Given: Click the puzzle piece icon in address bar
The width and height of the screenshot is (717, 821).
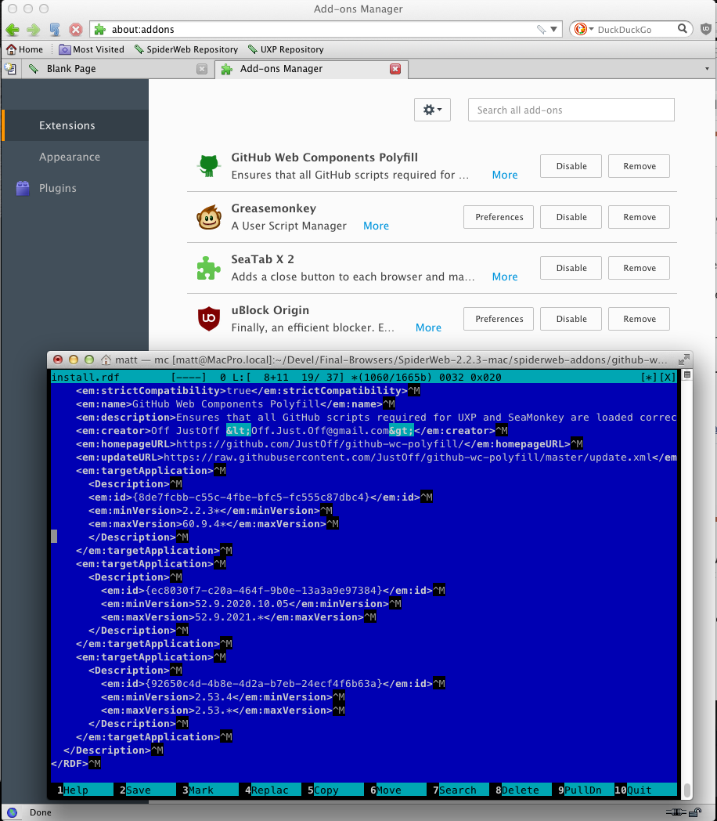Looking at the screenshot, I should point(100,29).
